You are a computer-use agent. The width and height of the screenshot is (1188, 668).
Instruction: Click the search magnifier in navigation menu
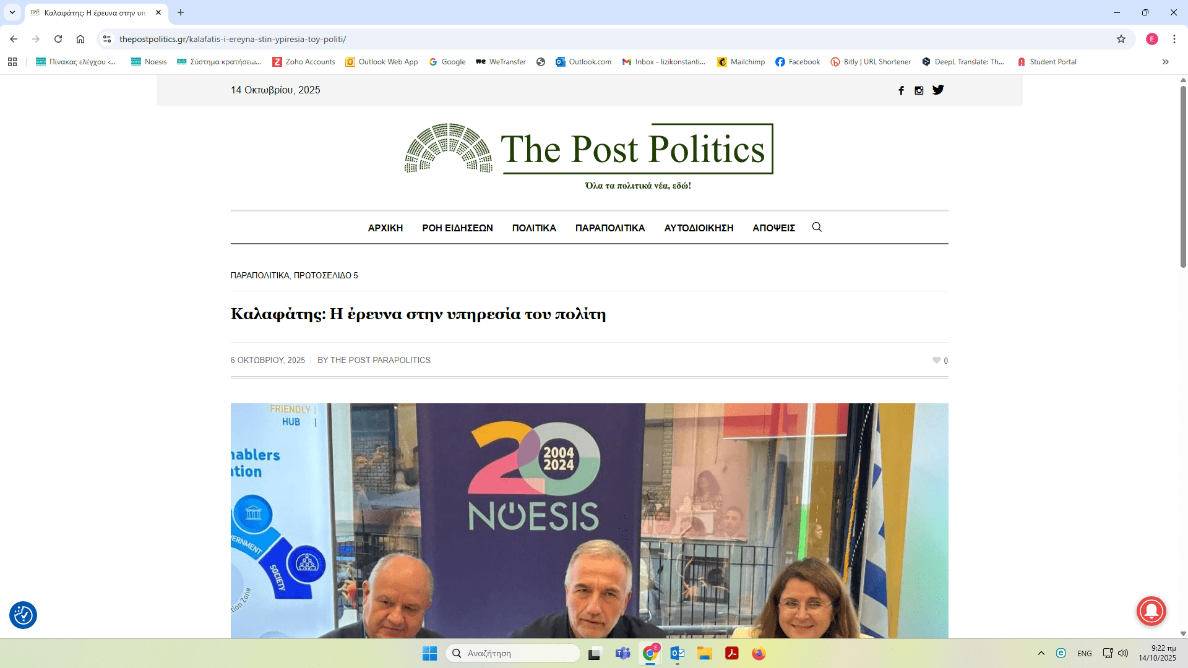[x=817, y=227]
